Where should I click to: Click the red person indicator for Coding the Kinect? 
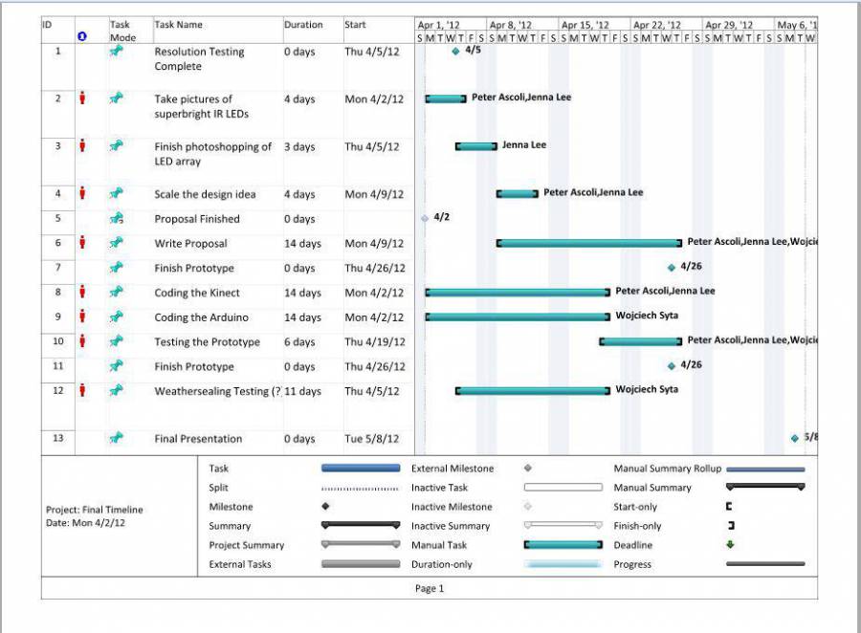pyautogui.click(x=82, y=292)
